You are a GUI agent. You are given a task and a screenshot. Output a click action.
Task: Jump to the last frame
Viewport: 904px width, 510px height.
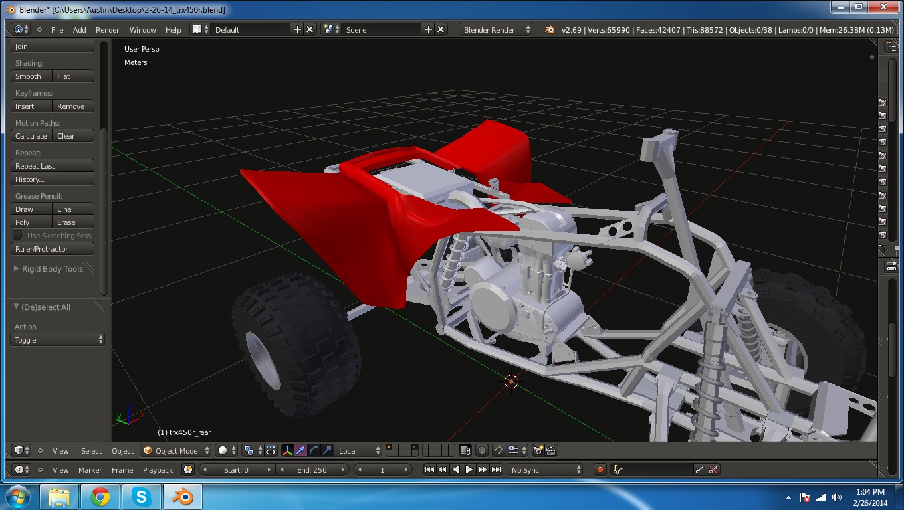[x=496, y=469]
